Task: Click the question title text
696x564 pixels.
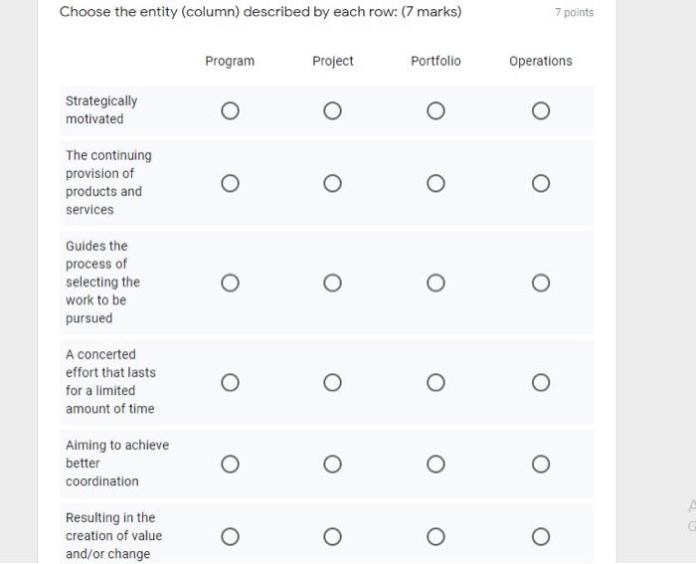Action: 261,12
